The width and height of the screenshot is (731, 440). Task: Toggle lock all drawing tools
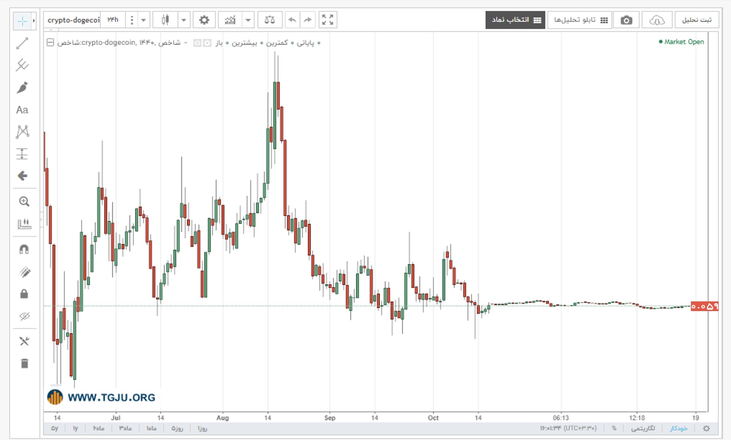point(24,294)
